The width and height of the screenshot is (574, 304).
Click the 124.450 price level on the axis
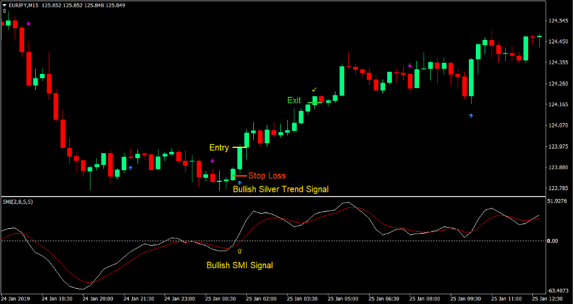[558, 42]
